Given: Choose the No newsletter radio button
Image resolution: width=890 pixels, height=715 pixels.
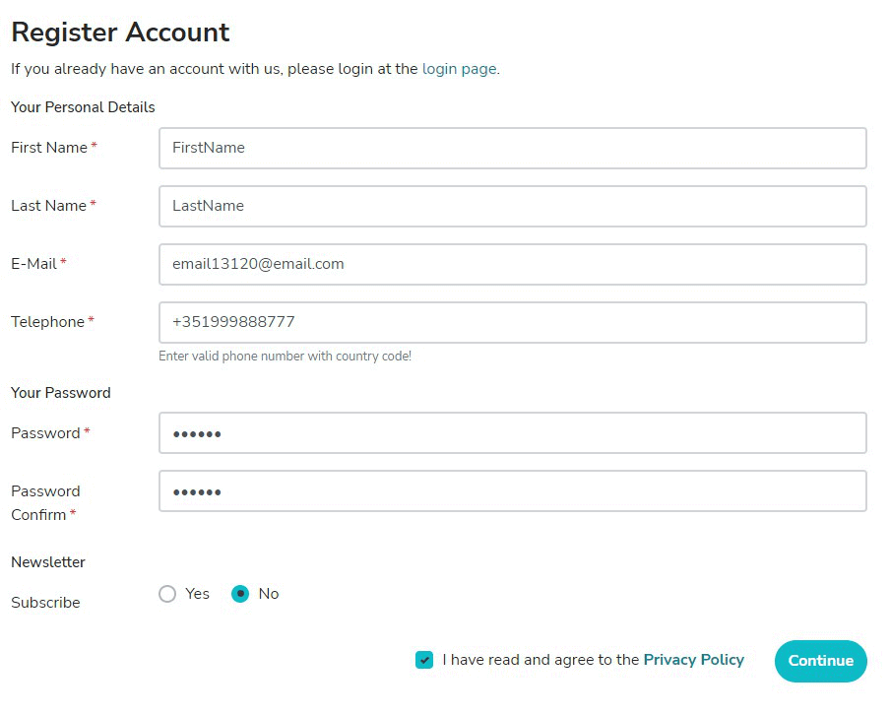Looking at the screenshot, I should point(240,594).
